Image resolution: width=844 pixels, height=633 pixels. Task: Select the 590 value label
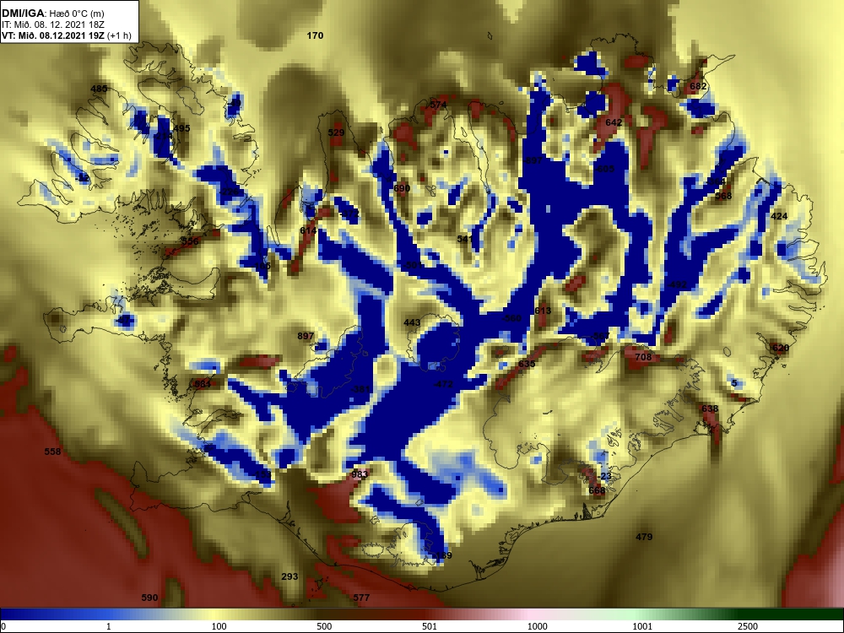(x=149, y=598)
